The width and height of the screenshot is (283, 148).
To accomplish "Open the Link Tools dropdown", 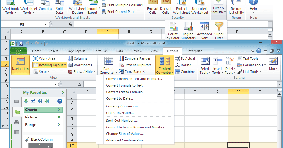I will point(249,72).
